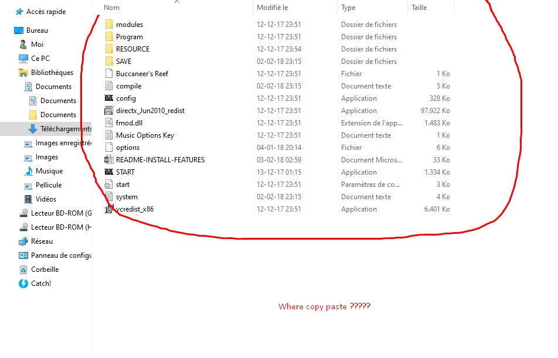Screen dimensions: 558x358
Task: Select the compile text document icon
Action: tap(109, 86)
